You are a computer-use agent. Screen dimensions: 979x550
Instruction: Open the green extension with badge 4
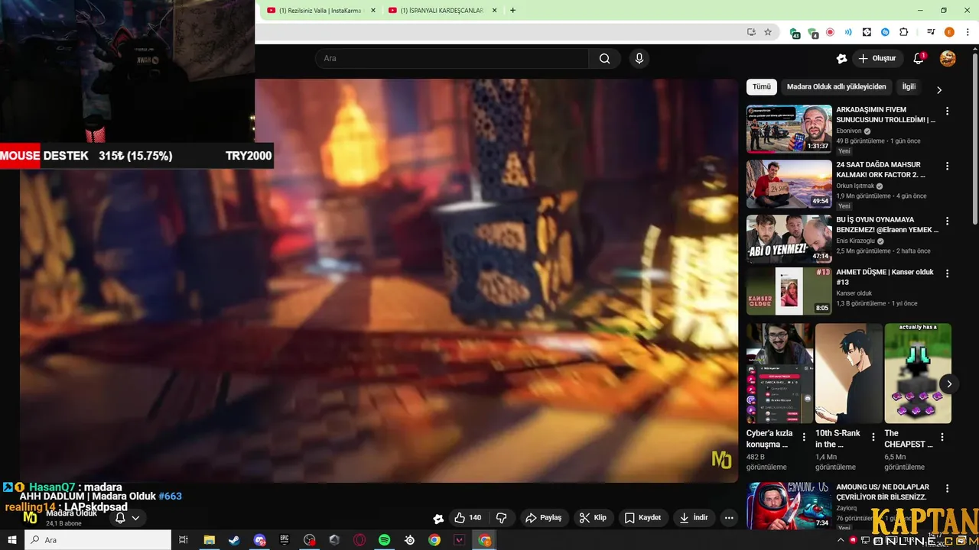pyautogui.click(x=813, y=33)
